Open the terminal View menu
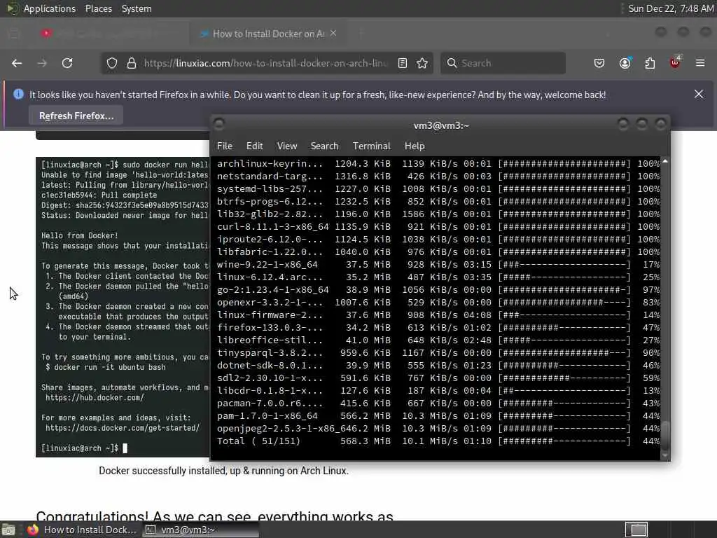 tap(287, 146)
